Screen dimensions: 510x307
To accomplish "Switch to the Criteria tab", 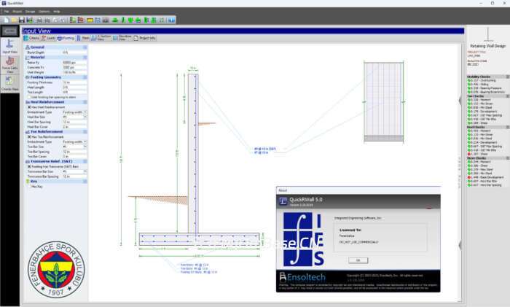I will [x=31, y=38].
